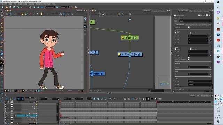
Task: Click the Node view navigator thumbnail
Action: coord(164,83)
